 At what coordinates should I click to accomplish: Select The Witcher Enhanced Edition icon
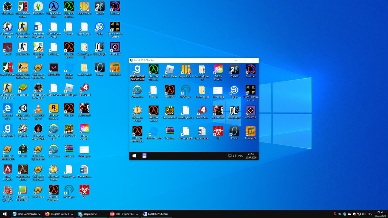(38, 91)
